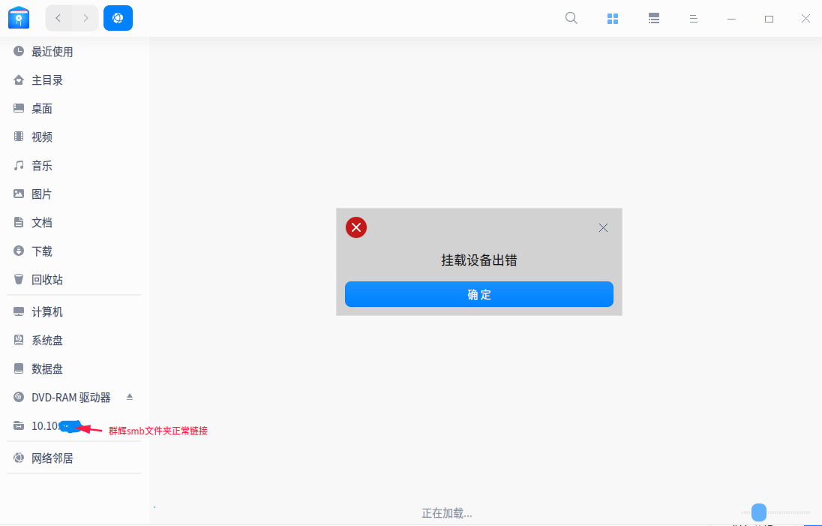This screenshot has width=822, height=526.
Task: Click the document icon beside 文档
Action: tap(19, 222)
